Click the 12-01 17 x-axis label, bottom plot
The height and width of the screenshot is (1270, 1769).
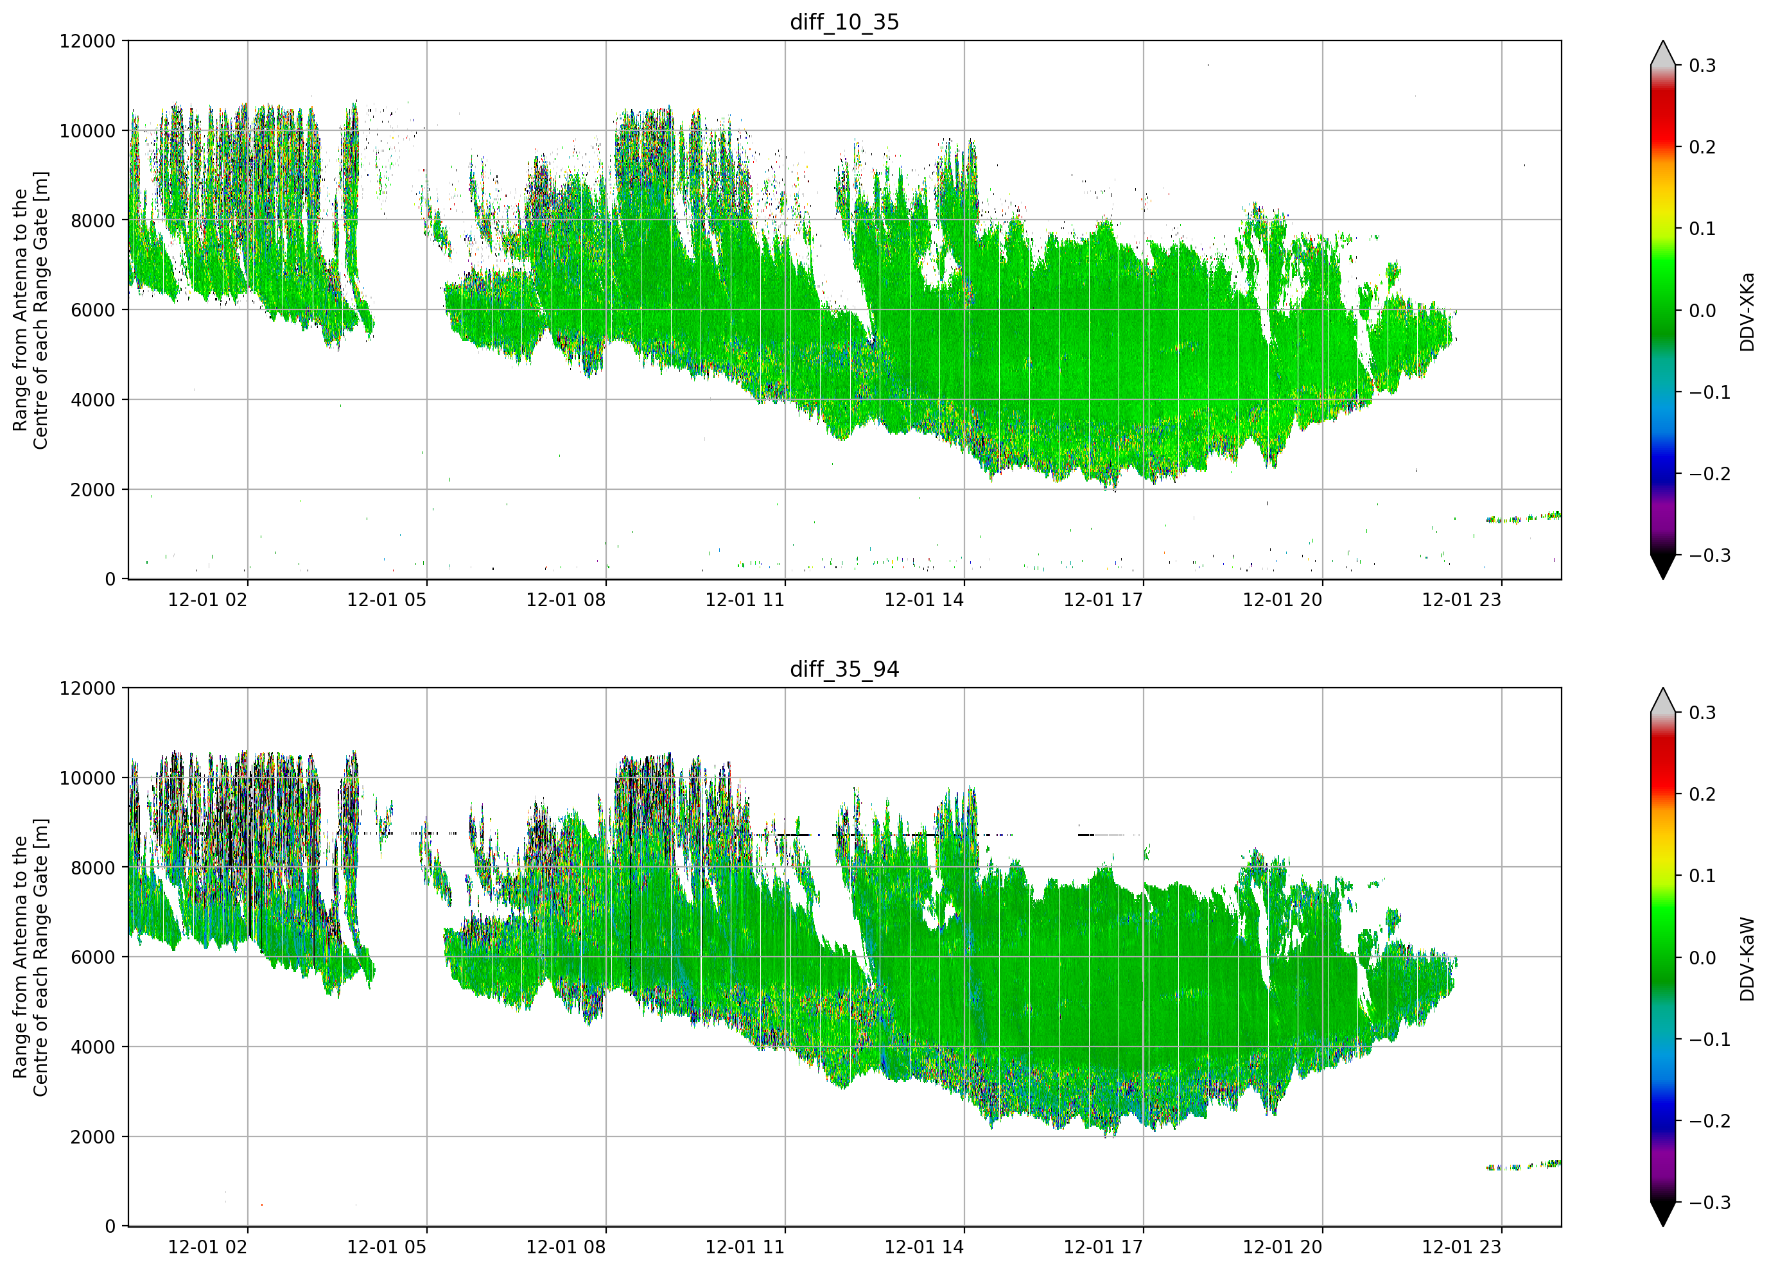pyautogui.click(x=1103, y=1248)
